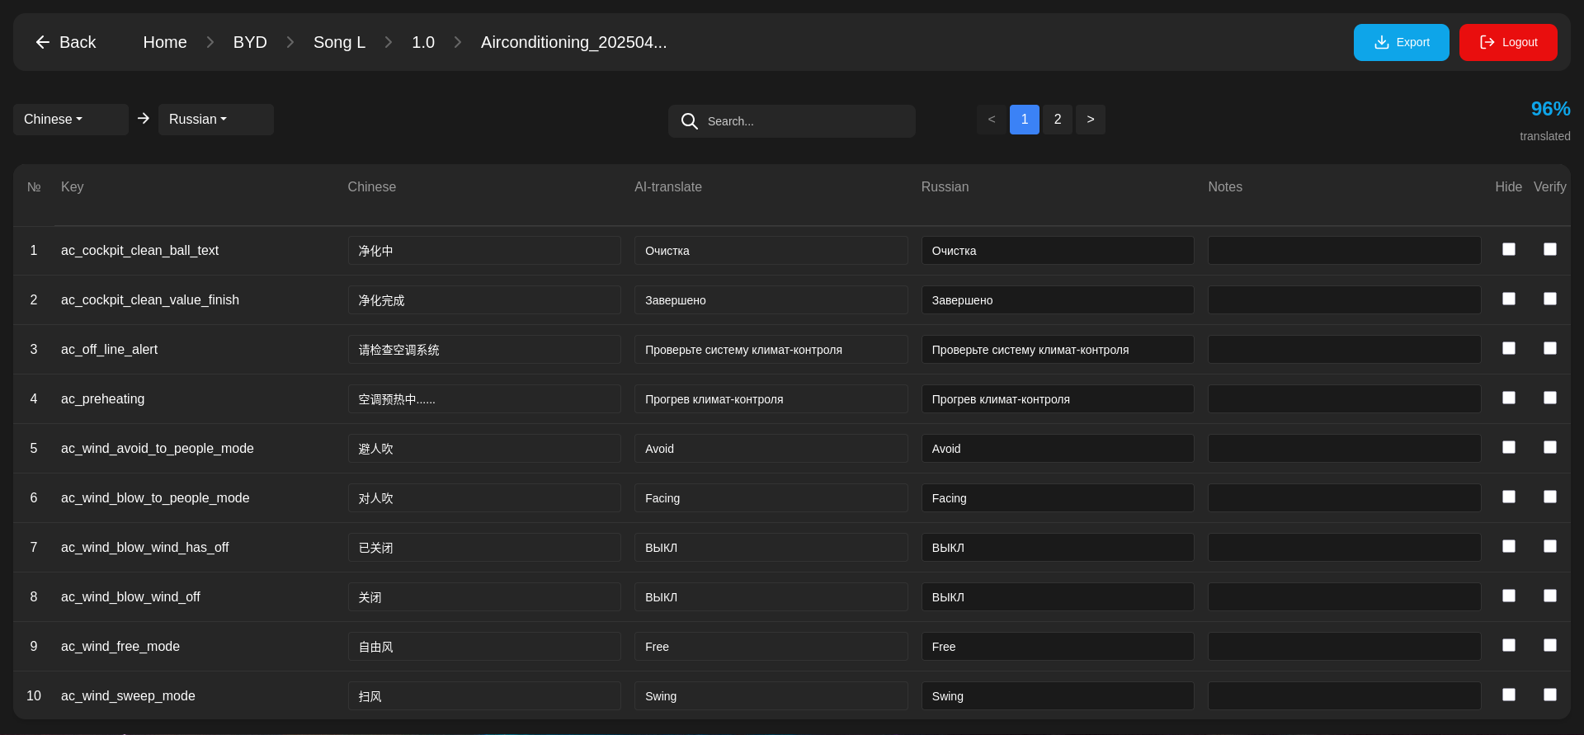
Task: Click Notes field for ac_wind_blow_wind_off
Action: point(1345,597)
